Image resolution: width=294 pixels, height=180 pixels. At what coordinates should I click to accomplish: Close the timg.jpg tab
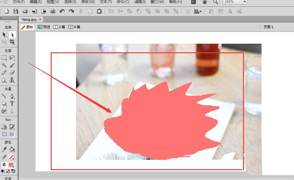(40, 19)
